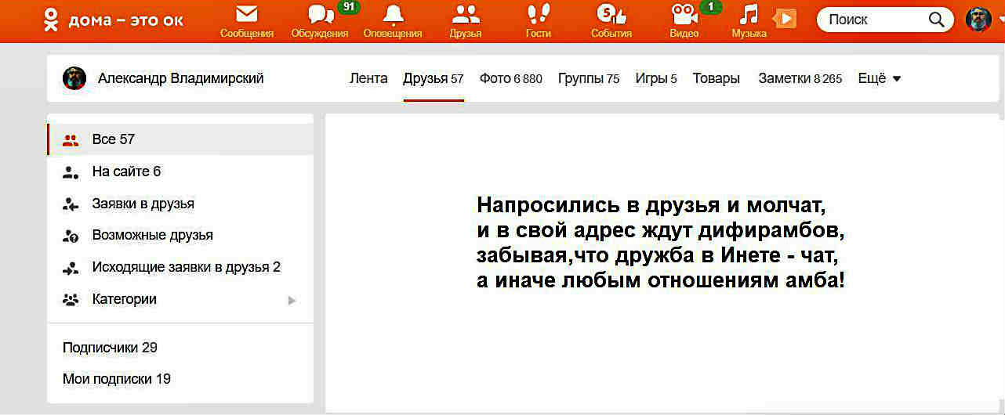This screenshot has height=415, width=1005.
Task: Click the search magnifier icon
Action: (x=936, y=20)
